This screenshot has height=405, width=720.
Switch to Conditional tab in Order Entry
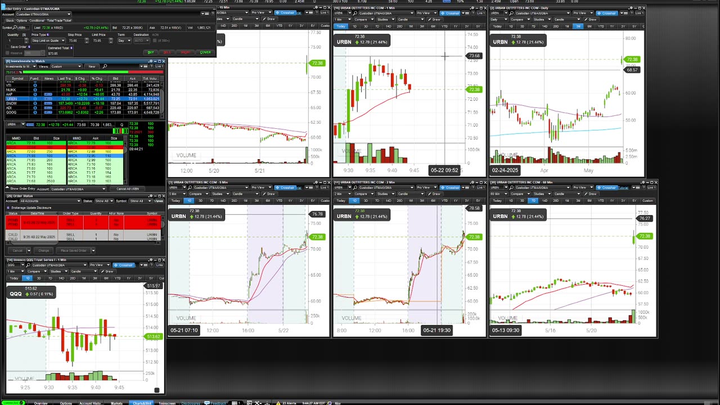(x=37, y=21)
